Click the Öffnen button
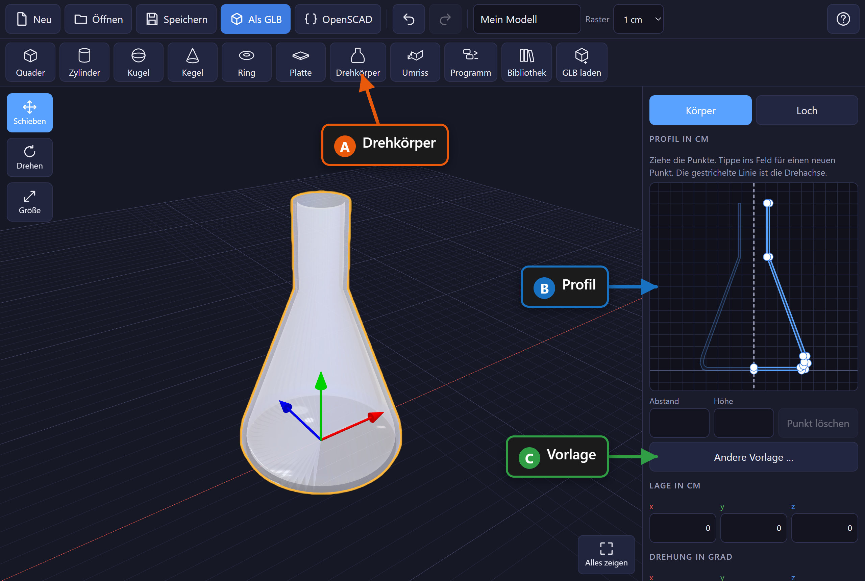Viewport: 865px width, 581px height. 98,19
